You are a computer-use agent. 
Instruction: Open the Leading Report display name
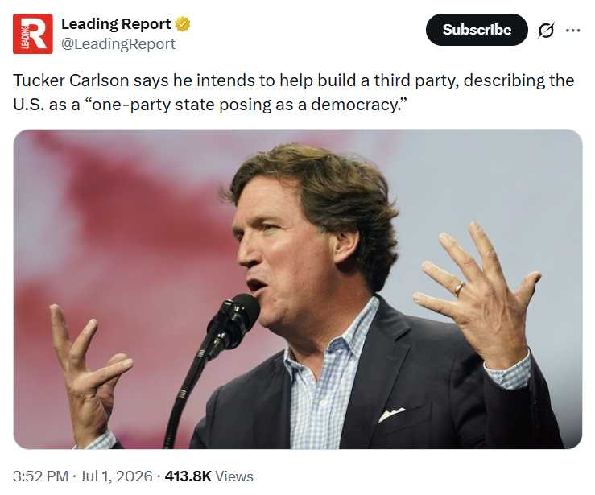pos(116,24)
